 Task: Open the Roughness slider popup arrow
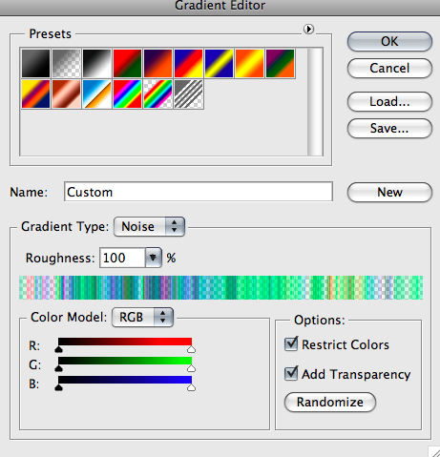(154, 258)
